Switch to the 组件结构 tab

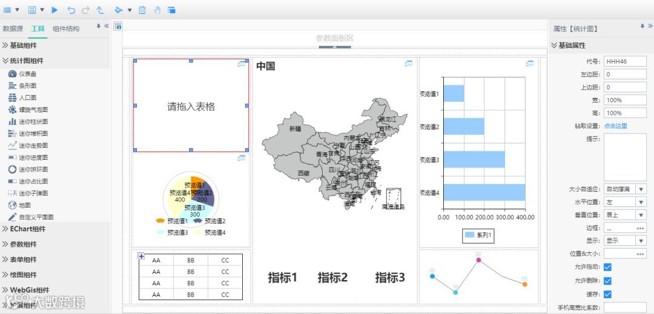pos(66,28)
